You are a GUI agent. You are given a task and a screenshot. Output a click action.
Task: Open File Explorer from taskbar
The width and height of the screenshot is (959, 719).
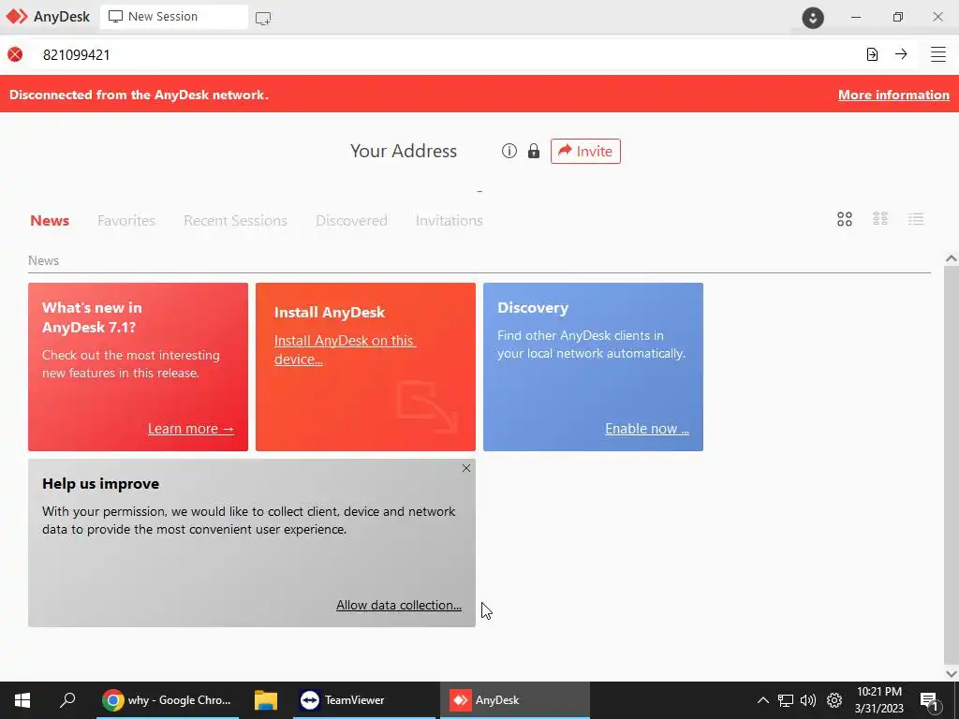click(266, 700)
